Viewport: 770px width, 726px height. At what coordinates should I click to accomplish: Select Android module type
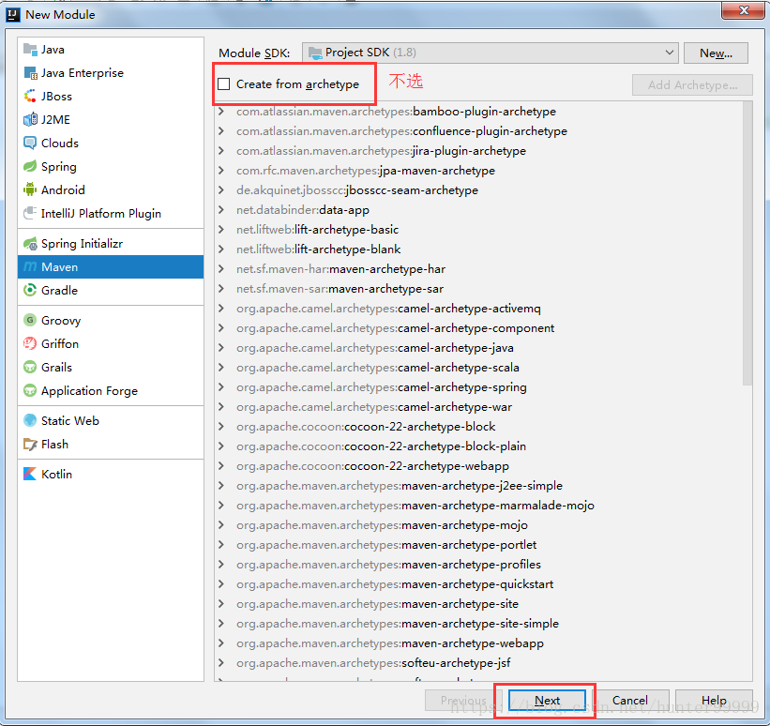[x=111, y=189]
